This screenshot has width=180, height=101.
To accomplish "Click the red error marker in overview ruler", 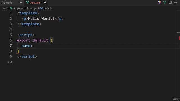I will tap(179, 38).
